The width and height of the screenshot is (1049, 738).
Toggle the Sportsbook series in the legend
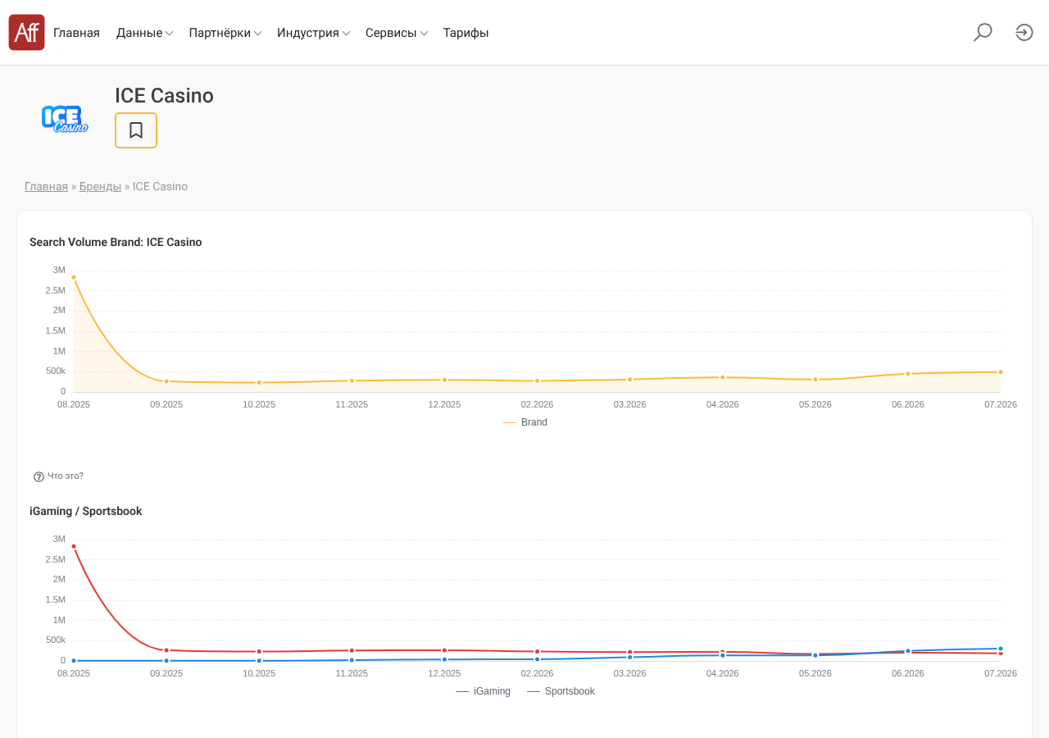point(561,691)
